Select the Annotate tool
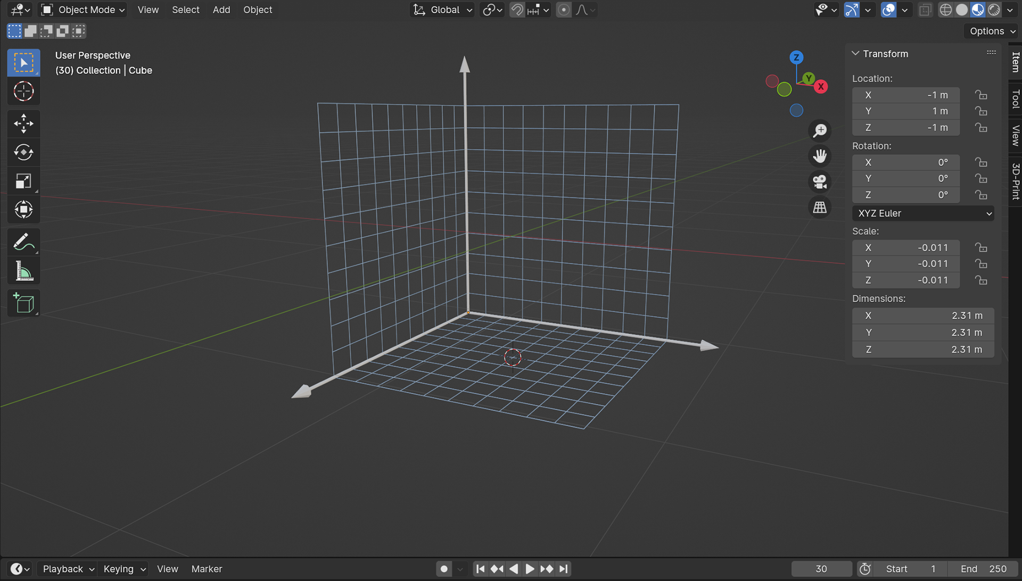Screen dimensions: 1022x581 [x=23, y=242]
